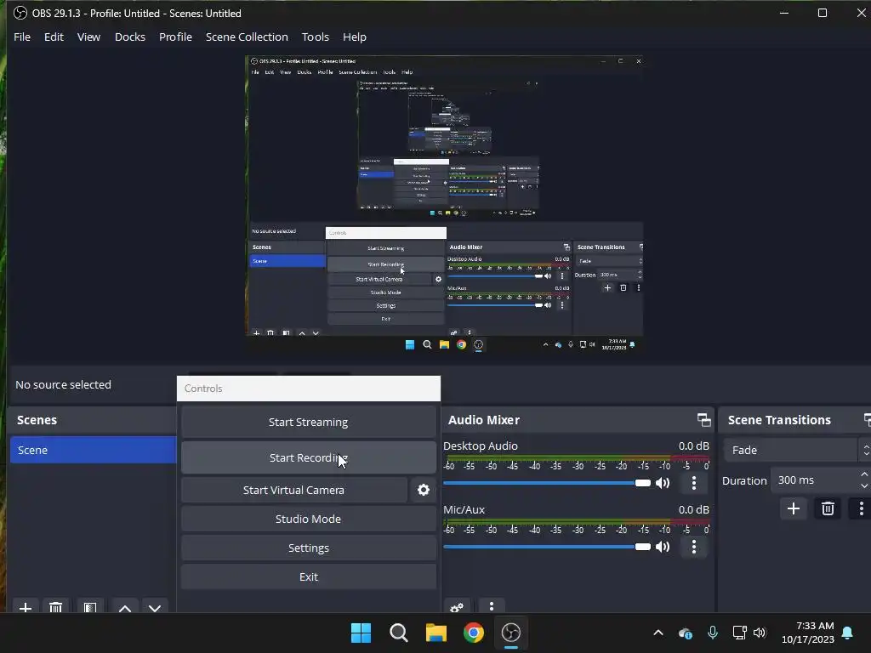871x653 pixels.
Task: Pop out the Audio Mixer dock
Action: click(x=703, y=420)
